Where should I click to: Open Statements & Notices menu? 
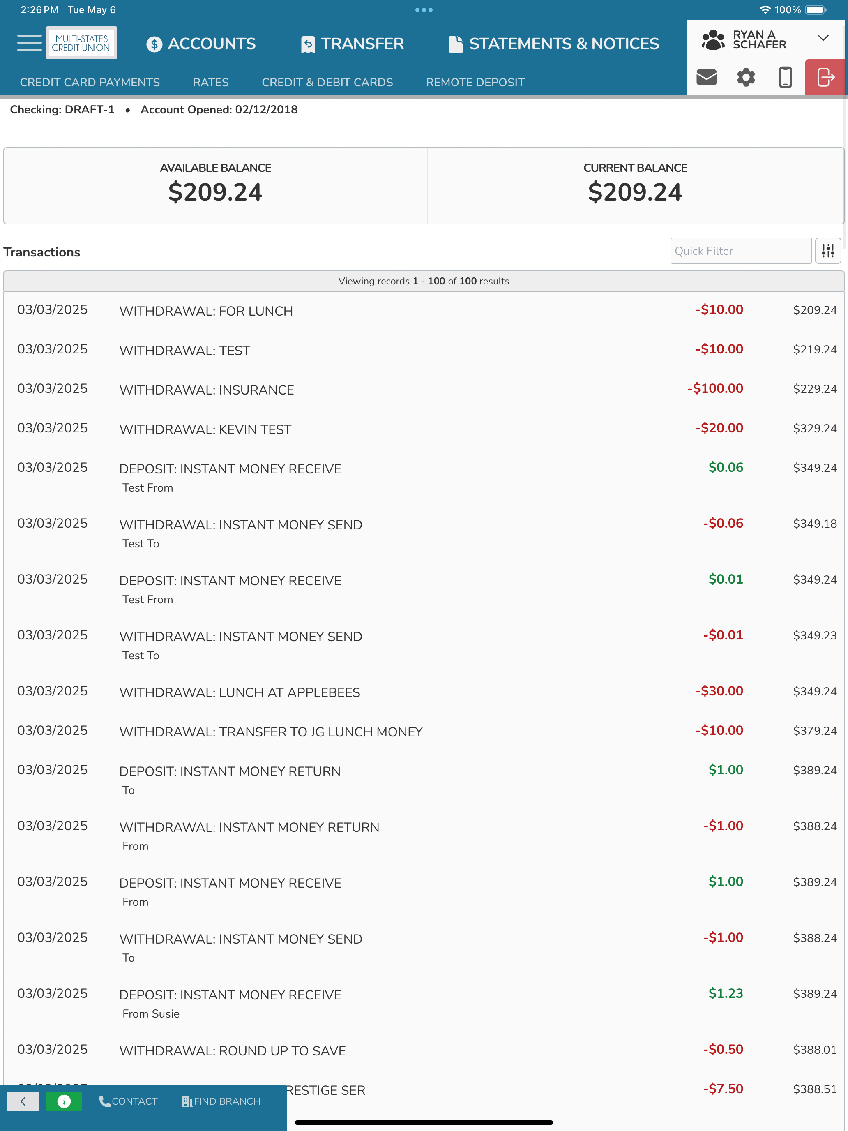tap(554, 44)
